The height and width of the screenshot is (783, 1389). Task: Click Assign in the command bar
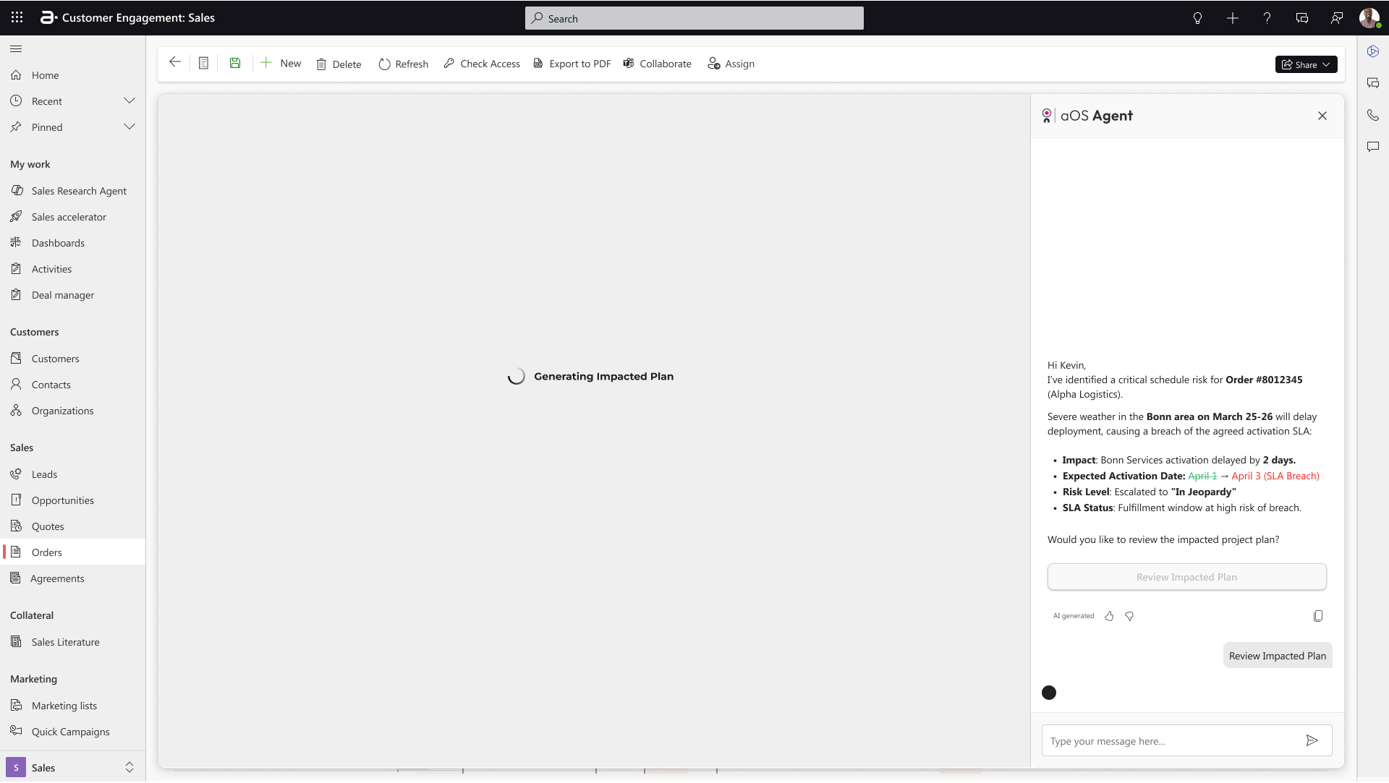point(731,64)
